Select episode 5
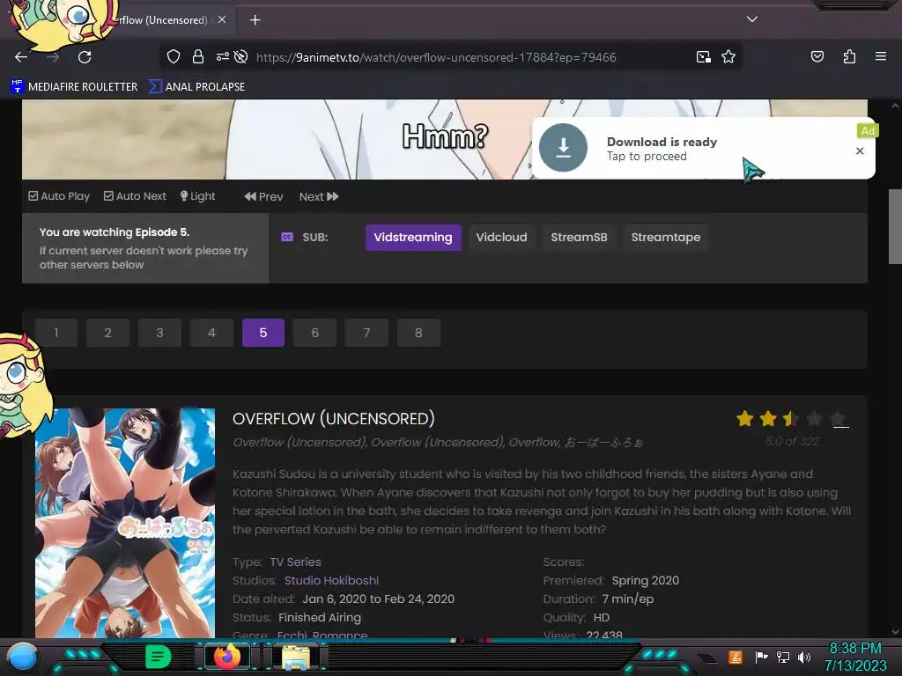This screenshot has height=676, width=902. click(x=262, y=333)
